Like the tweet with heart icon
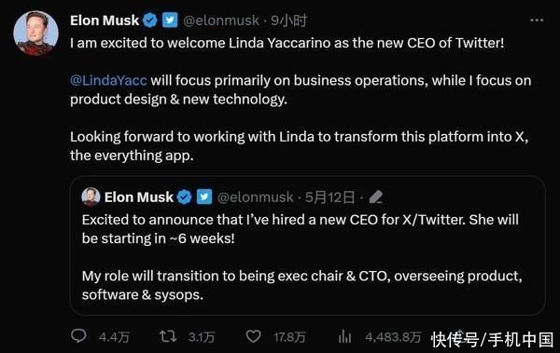Screen dimensions: 560x353 point(253,336)
